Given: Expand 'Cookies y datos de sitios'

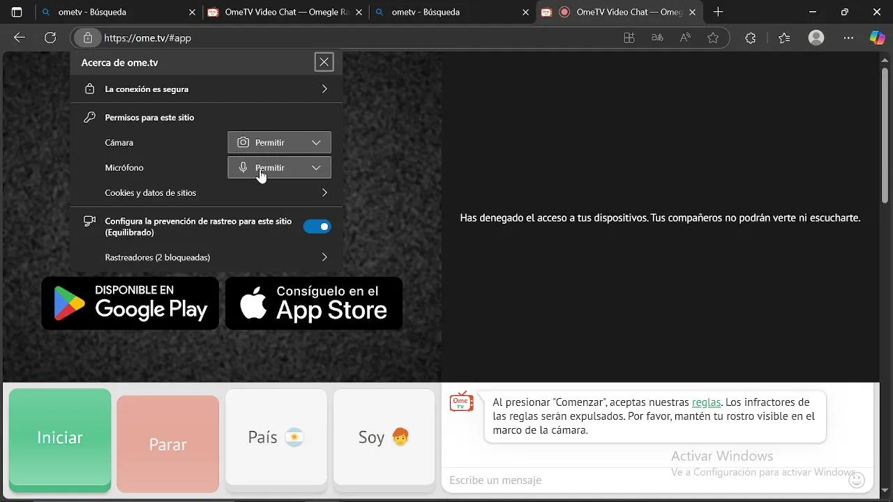Looking at the screenshot, I should 207,192.
